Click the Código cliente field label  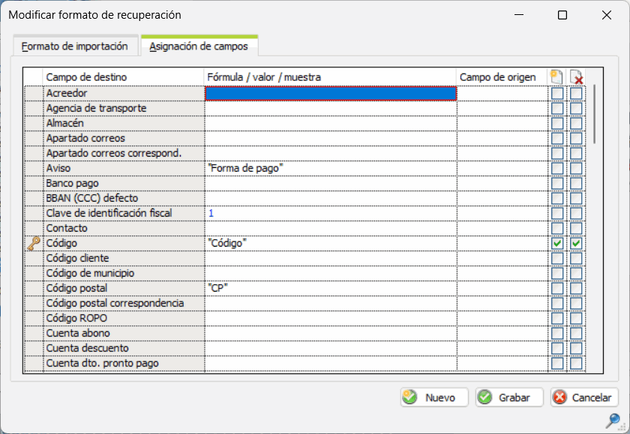pyautogui.click(x=77, y=258)
